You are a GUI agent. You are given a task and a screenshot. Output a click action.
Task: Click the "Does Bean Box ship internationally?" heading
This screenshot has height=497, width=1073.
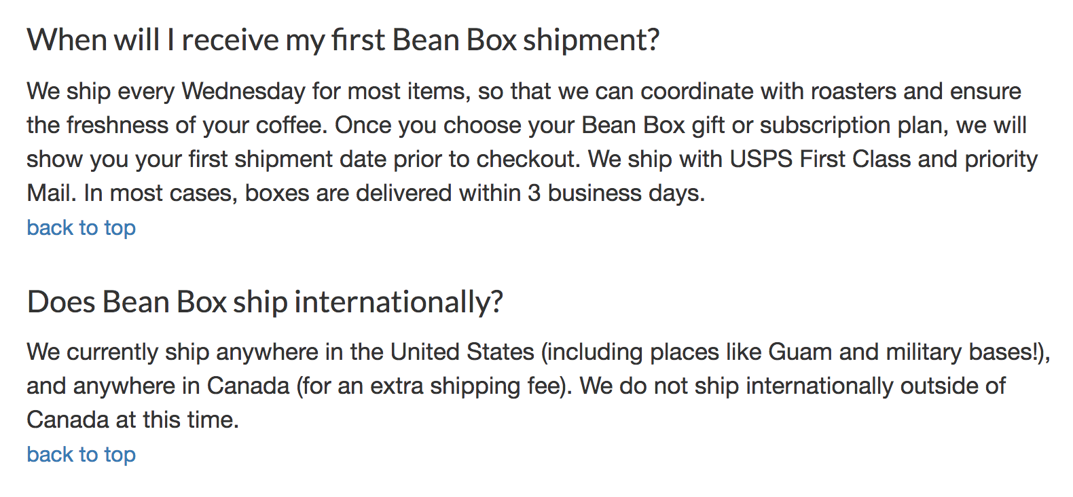point(265,302)
